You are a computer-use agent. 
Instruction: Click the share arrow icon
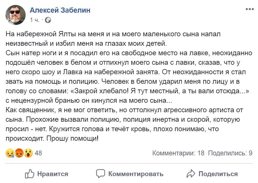coord(191,174)
